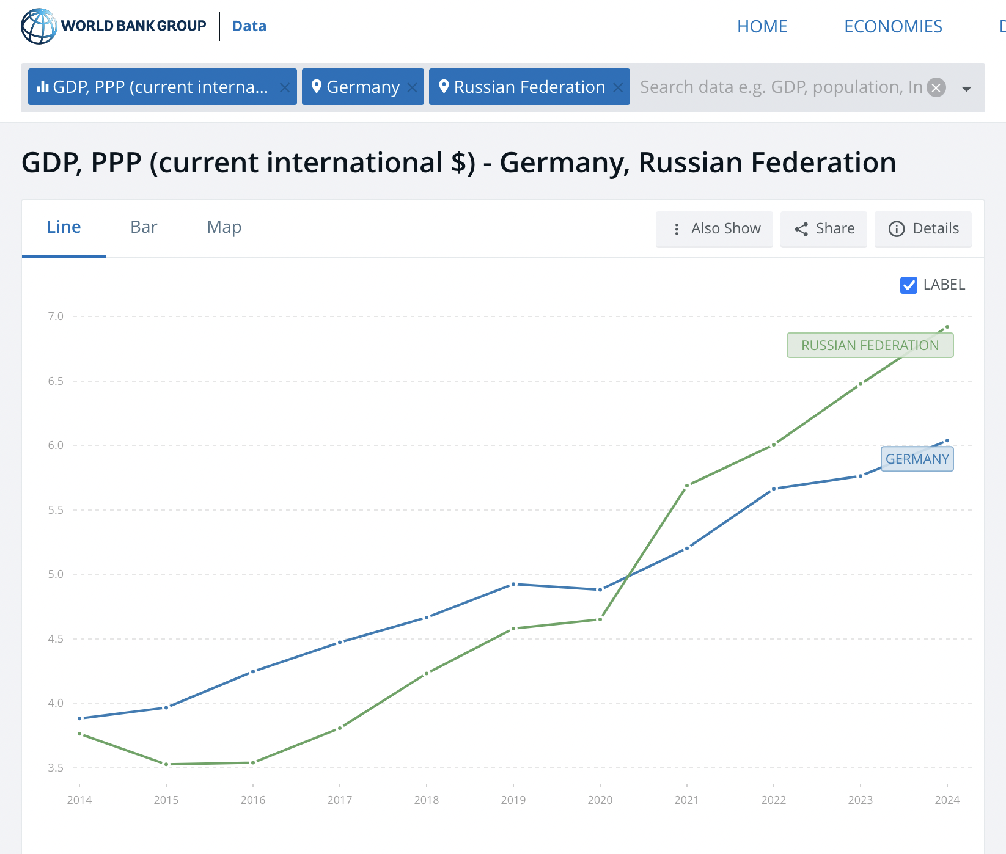This screenshot has height=854, width=1006.
Task: Click Russia's 2024 data point
Action: pyautogui.click(x=947, y=327)
